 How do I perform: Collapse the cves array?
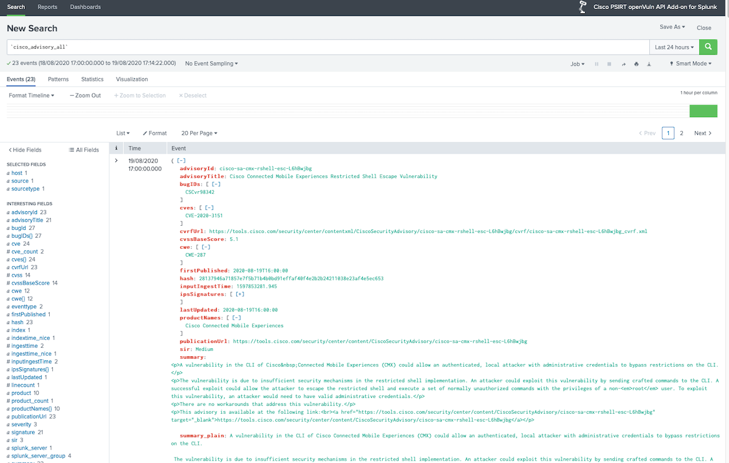pyautogui.click(x=210, y=208)
